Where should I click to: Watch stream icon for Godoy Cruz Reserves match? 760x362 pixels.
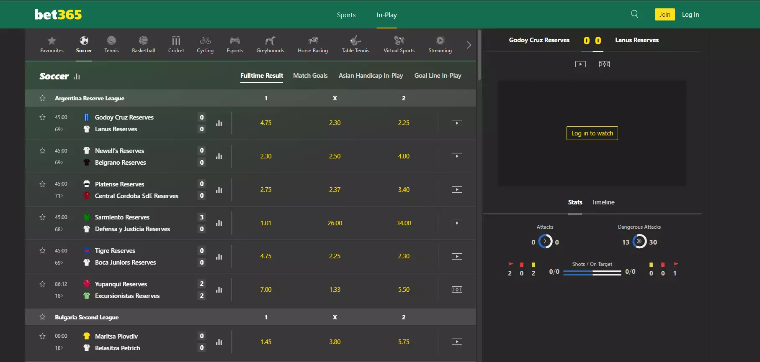(457, 123)
